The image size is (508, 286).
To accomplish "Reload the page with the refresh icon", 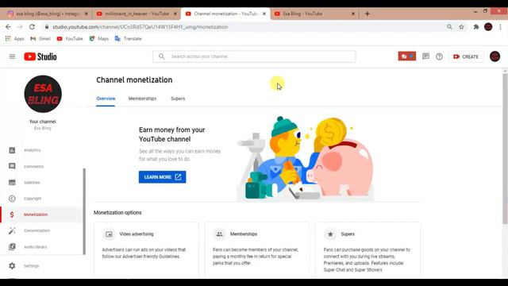I will 32,27.
